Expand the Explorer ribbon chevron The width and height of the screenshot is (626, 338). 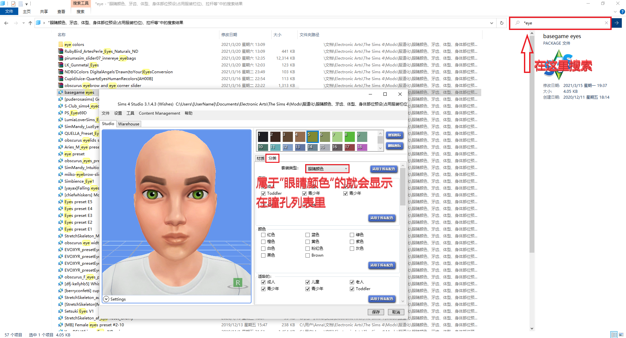[x=615, y=12]
